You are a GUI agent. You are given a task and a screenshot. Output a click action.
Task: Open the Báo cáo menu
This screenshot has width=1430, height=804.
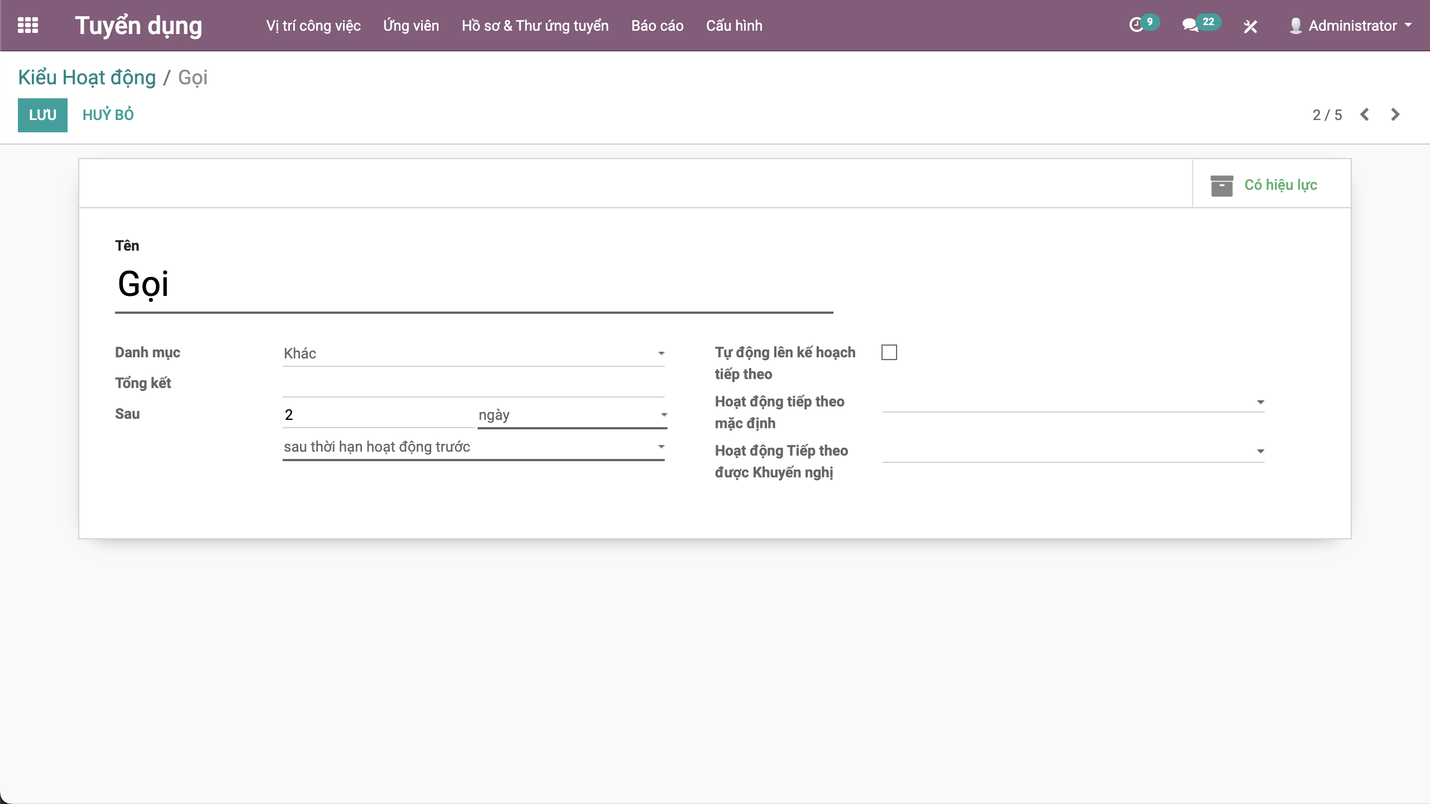(x=657, y=26)
